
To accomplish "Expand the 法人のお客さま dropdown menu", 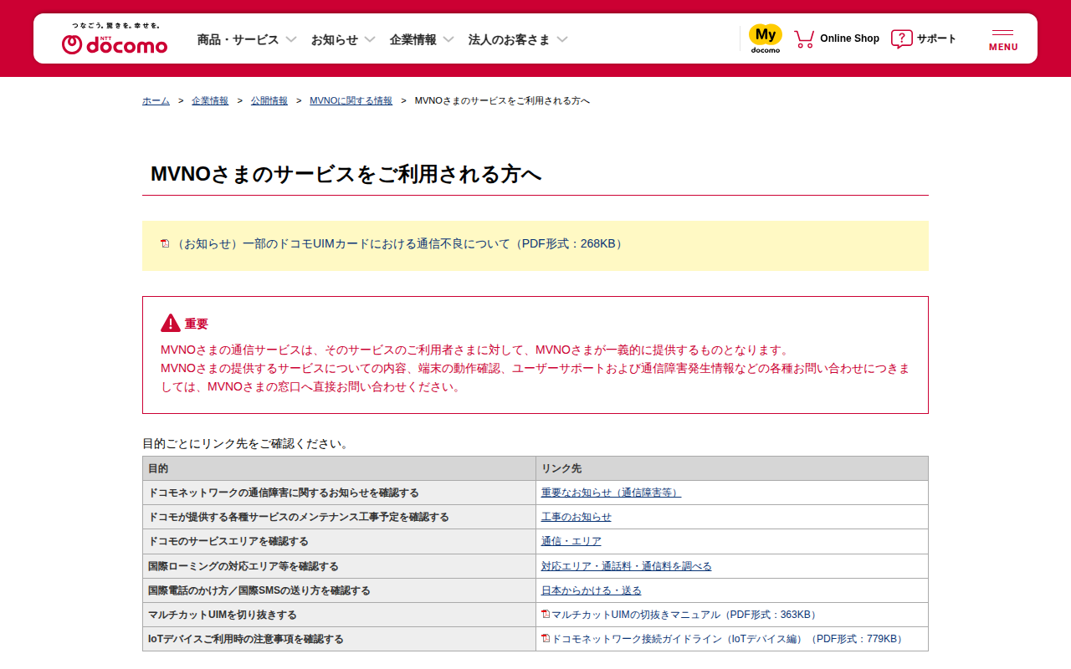I will tap(518, 39).
